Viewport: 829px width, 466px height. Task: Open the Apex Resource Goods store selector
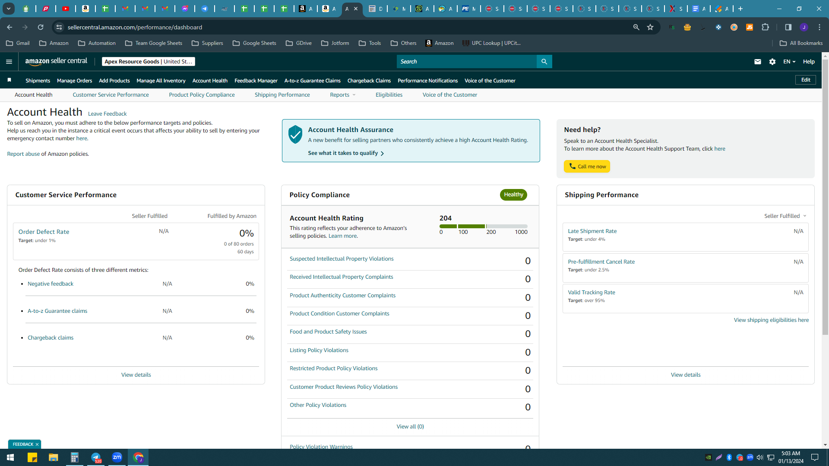[x=149, y=62]
